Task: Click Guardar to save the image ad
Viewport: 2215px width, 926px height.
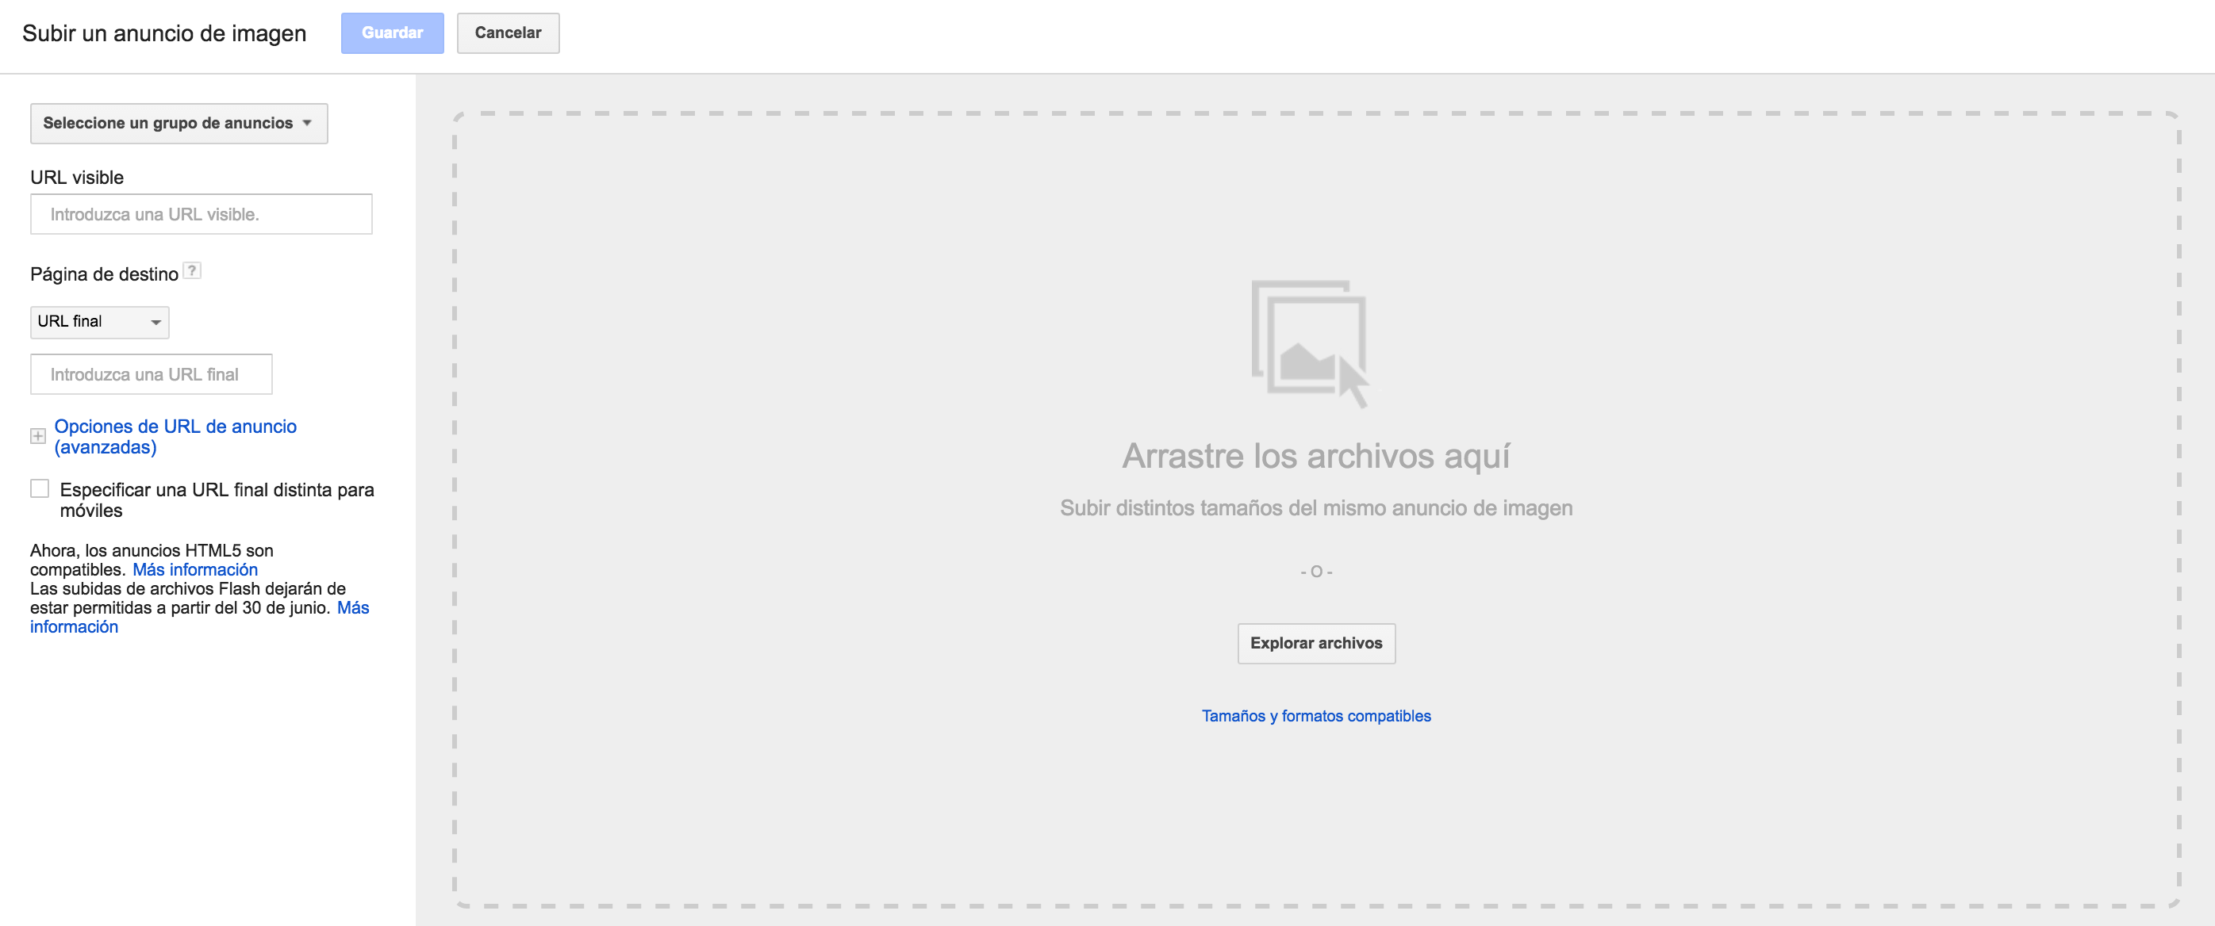Action: pyautogui.click(x=391, y=33)
